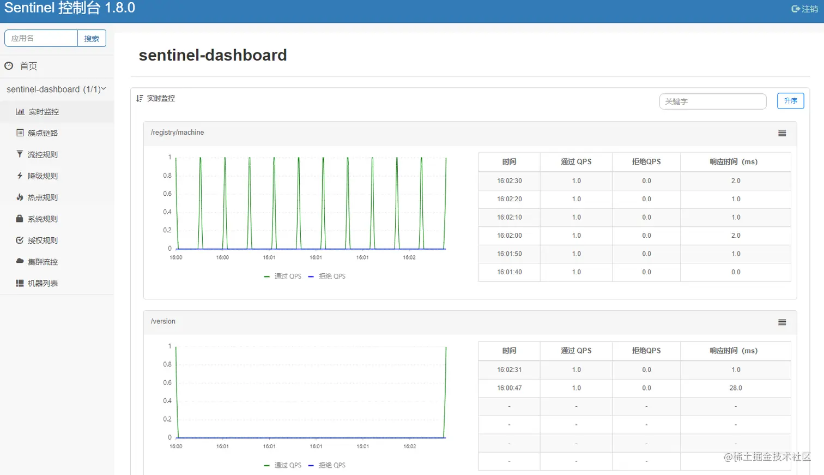Open the /version chart hamburger menu
Image resolution: width=824 pixels, height=475 pixels.
[x=782, y=322]
